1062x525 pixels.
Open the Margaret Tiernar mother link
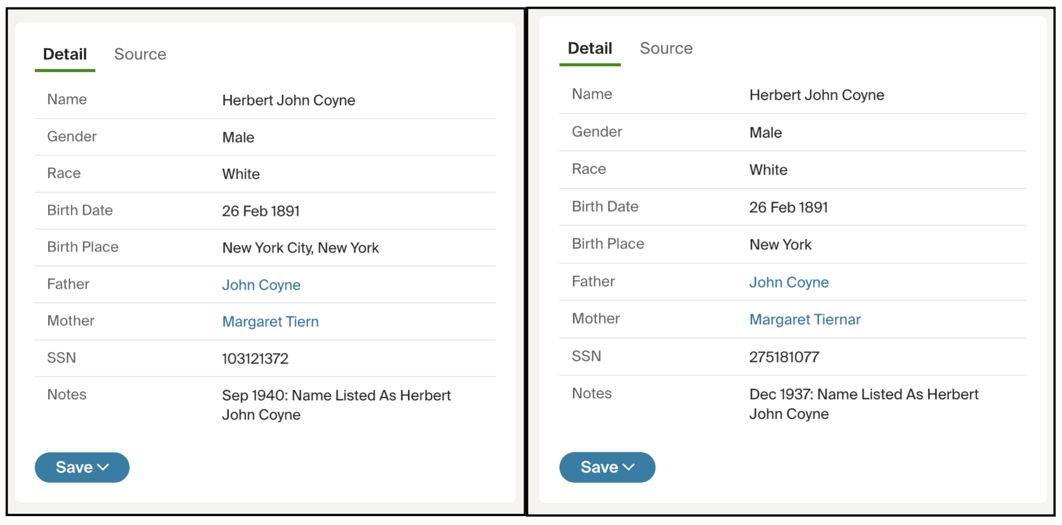[805, 319]
